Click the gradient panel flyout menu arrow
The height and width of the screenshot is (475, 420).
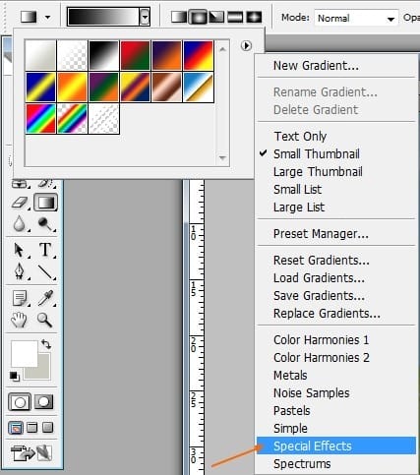click(246, 45)
